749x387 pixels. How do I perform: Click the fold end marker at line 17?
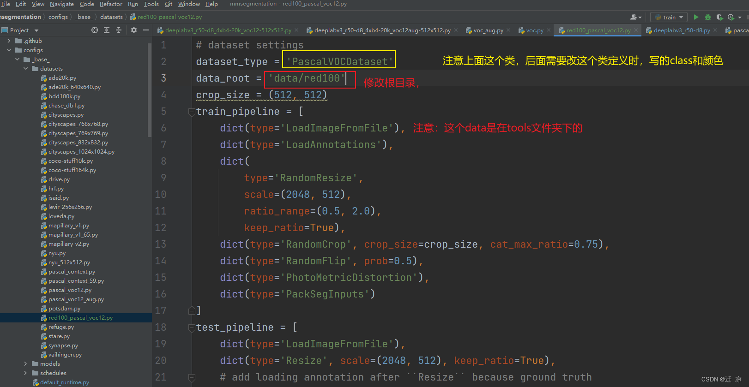click(x=192, y=310)
